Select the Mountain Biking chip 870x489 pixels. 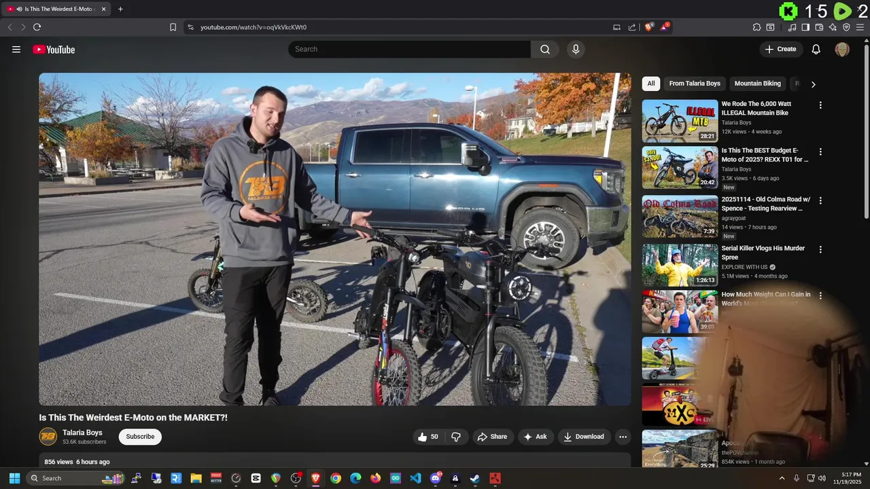(757, 84)
